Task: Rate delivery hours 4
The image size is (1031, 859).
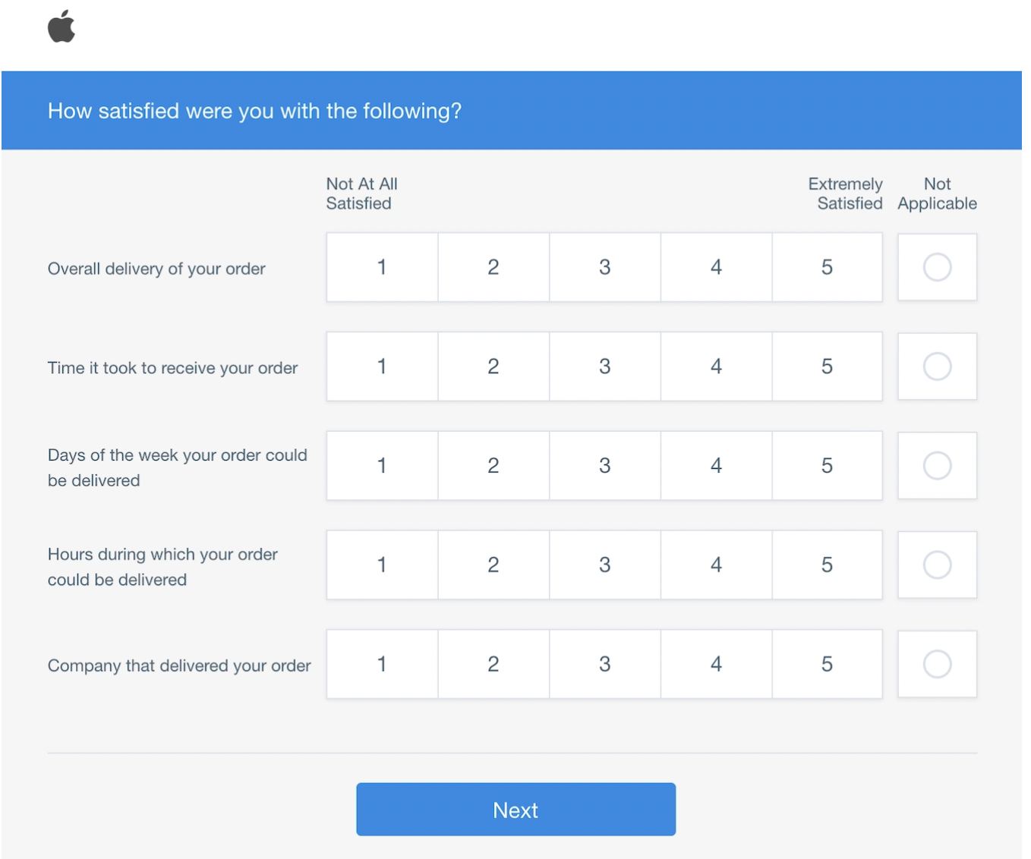Action: (x=716, y=565)
